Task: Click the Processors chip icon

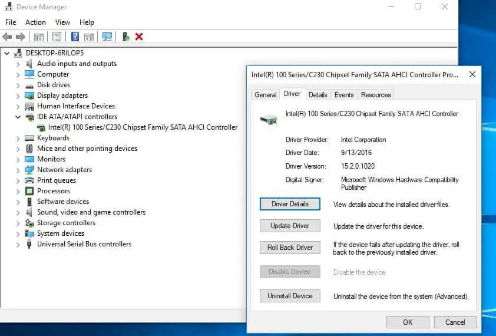Action: pos(29,191)
